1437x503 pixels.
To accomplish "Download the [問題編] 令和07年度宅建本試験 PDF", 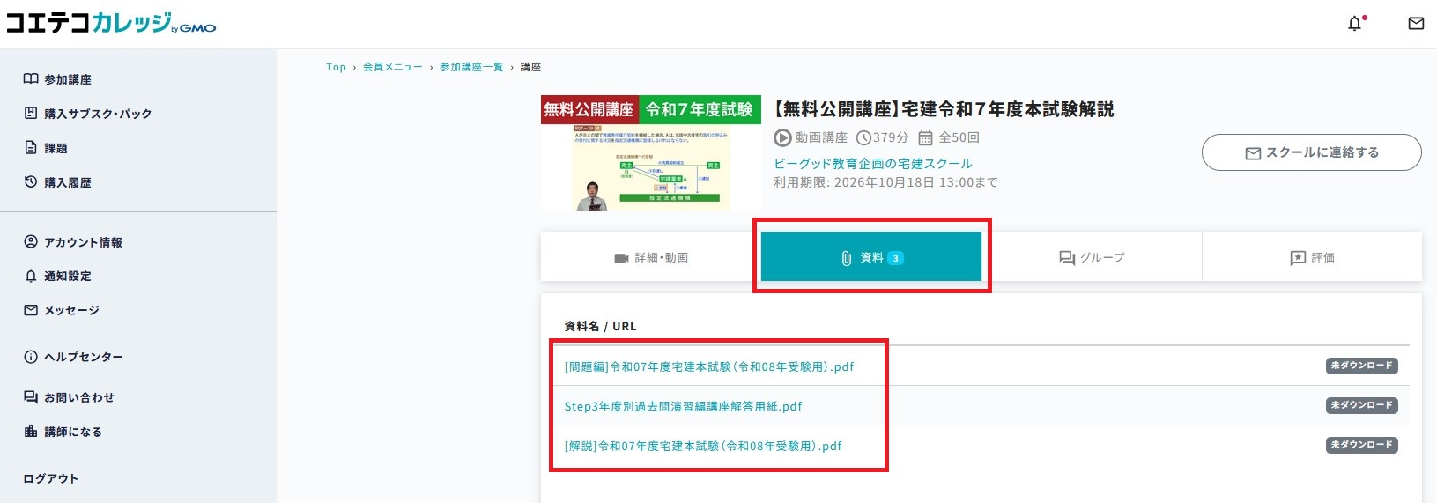I will tap(708, 366).
